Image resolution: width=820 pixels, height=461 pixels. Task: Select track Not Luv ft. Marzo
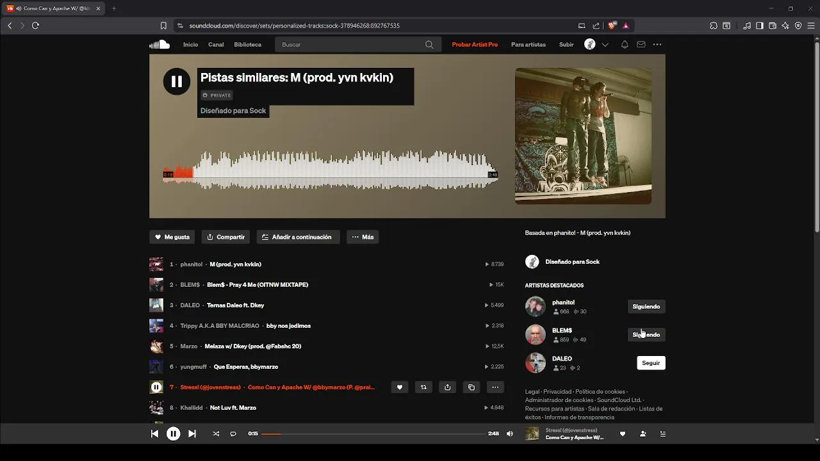point(233,408)
